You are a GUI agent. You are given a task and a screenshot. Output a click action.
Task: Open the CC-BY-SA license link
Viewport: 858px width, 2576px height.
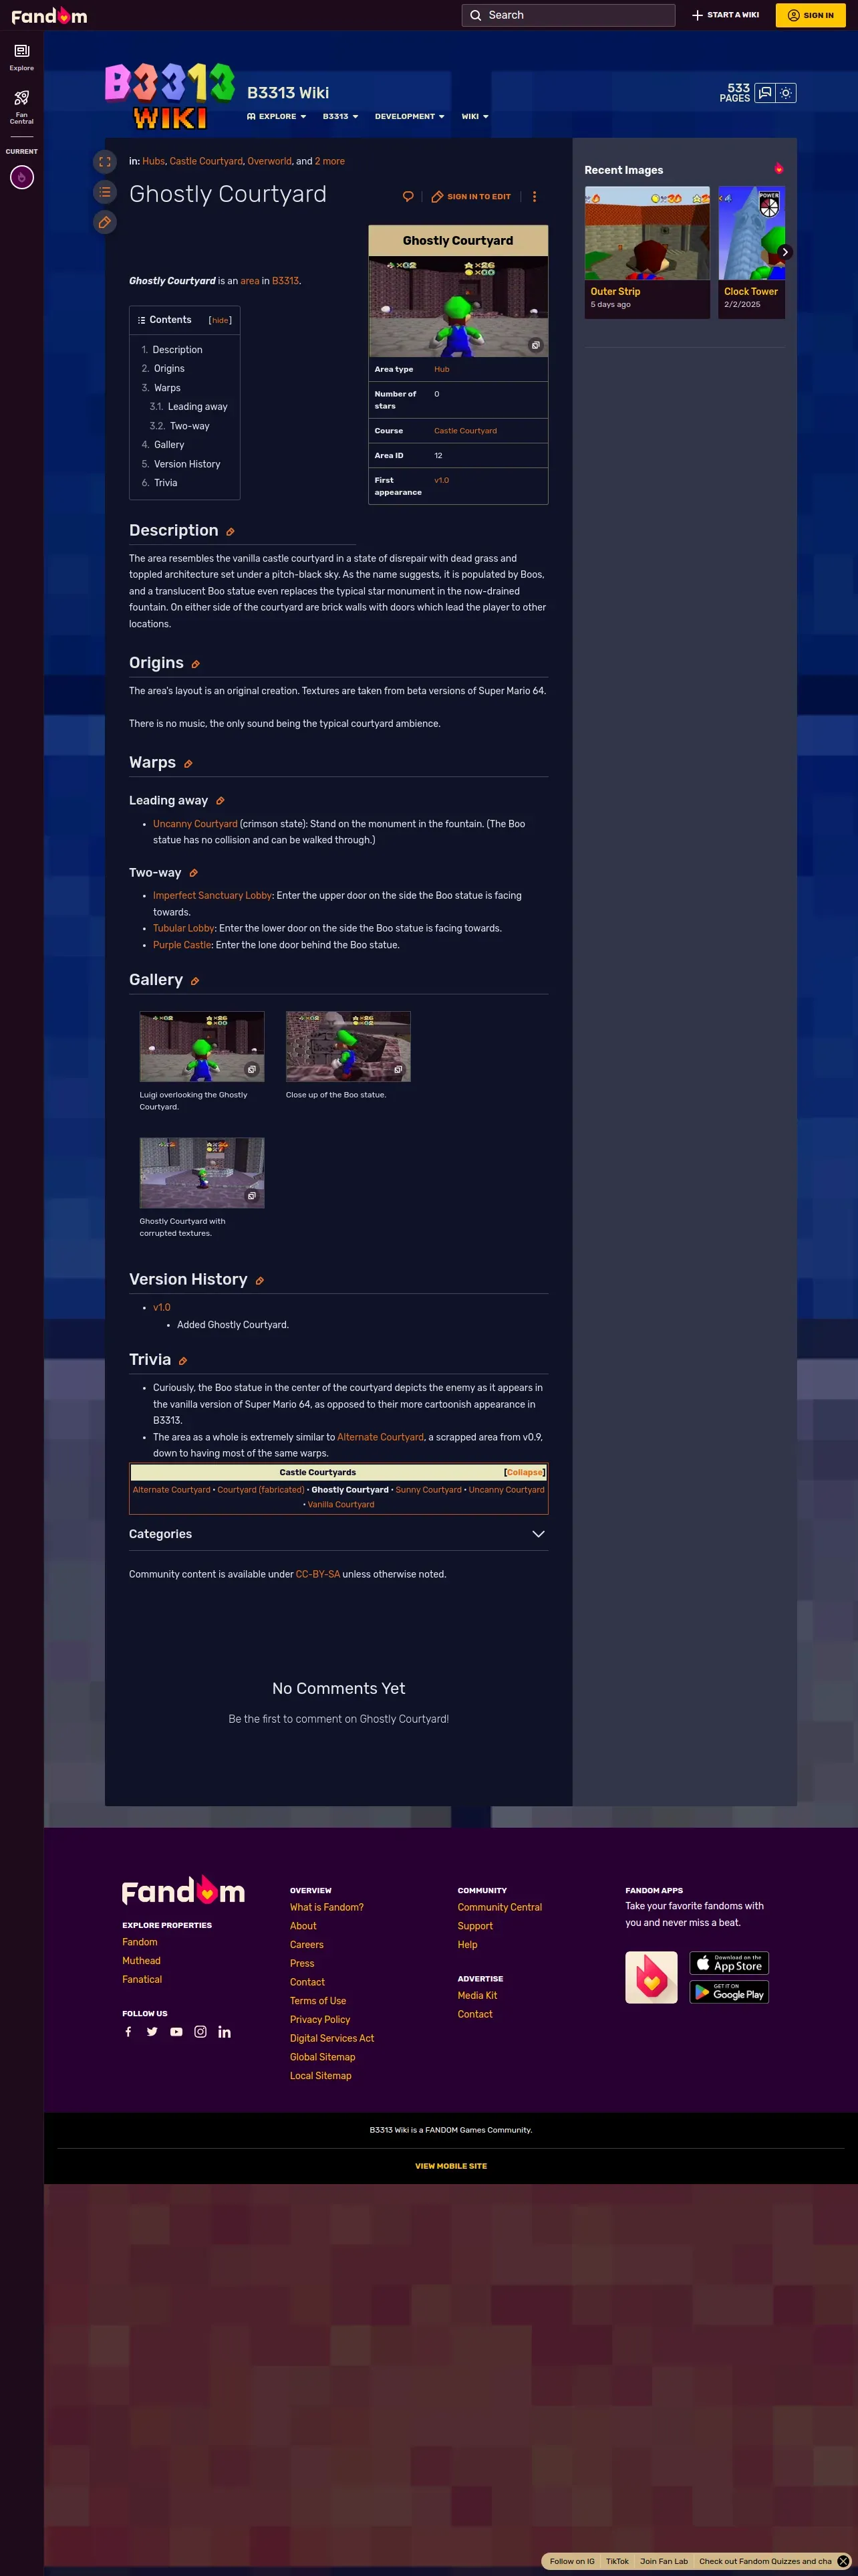coord(317,1574)
